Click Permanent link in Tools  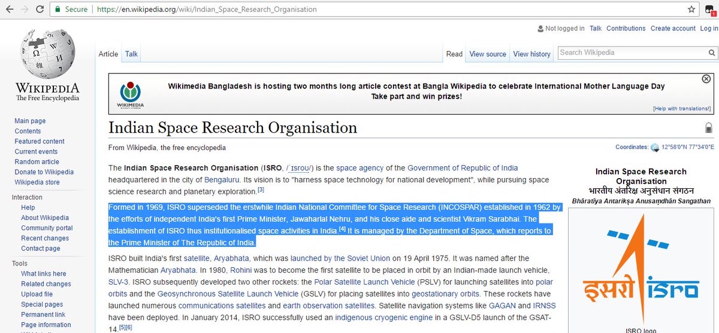point(43,314)
